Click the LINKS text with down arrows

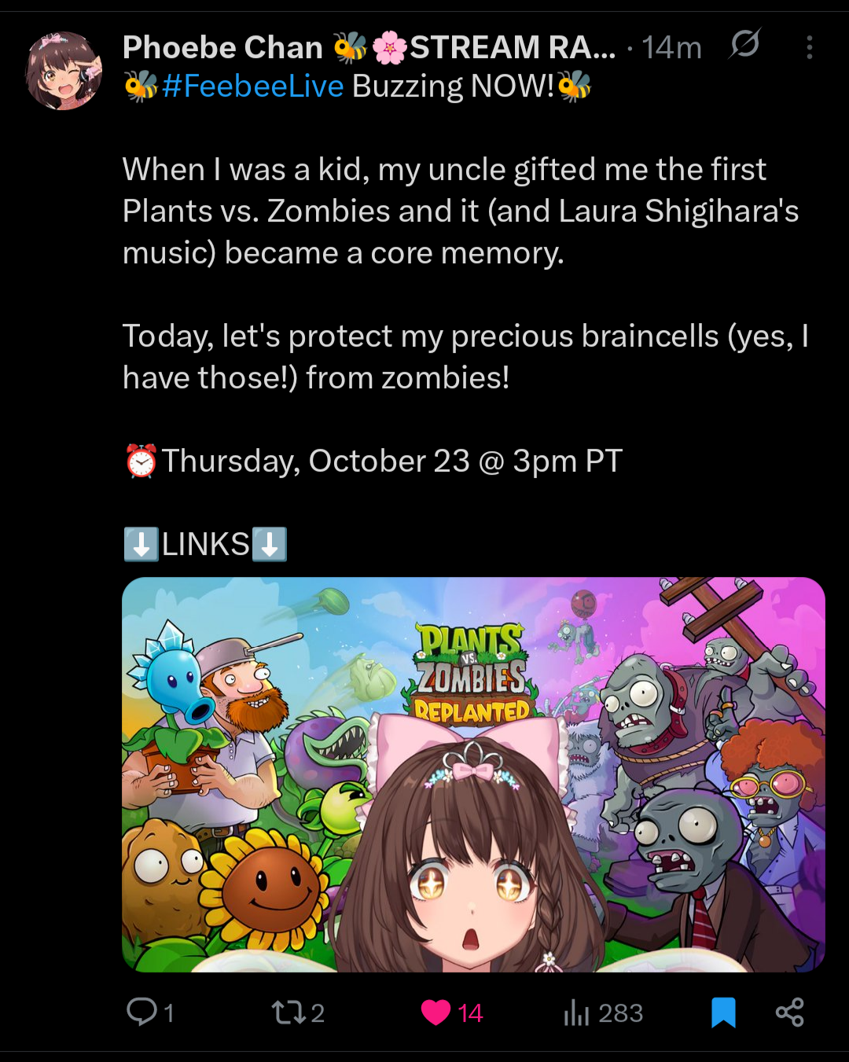pyautogui.click(x=205, y=544)
